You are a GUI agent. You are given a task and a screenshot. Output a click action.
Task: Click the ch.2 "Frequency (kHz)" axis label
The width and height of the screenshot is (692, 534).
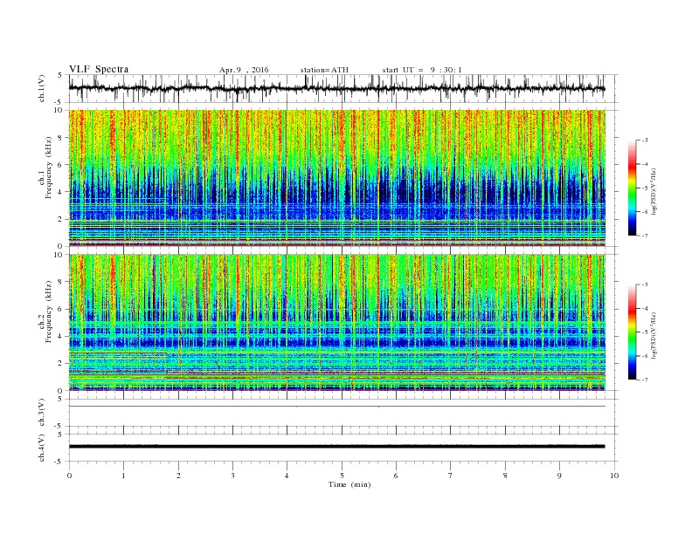49,311
